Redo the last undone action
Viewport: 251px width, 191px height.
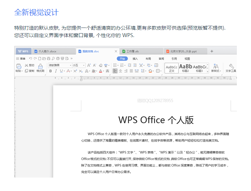[x=35, y=59]
